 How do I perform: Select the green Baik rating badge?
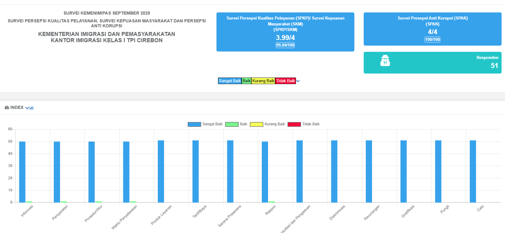click(247, 81)
